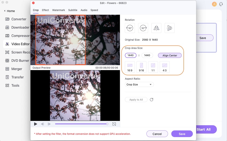Open the support headset icon
Viewport: 227px width, 141px height.
[221, 4]
